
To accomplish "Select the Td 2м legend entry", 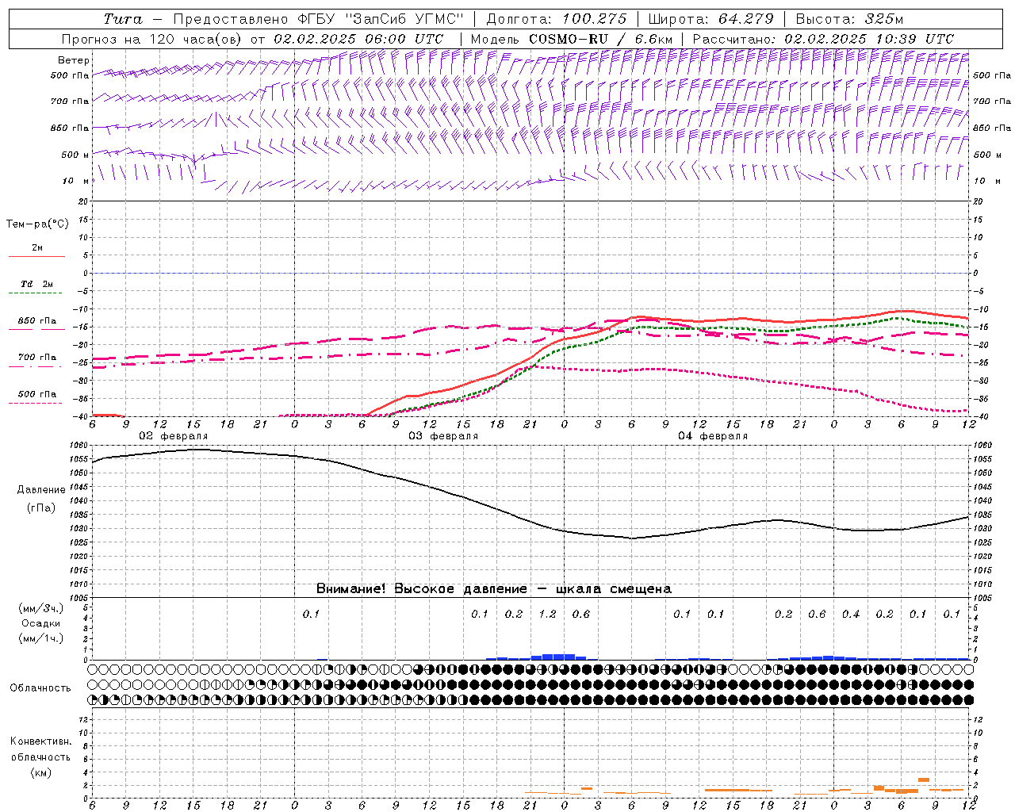I will tap(36, 284).
